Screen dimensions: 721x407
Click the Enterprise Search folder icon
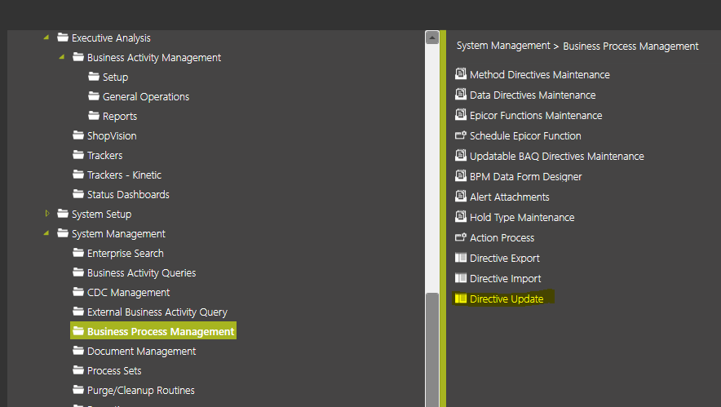pyautogui.click(x=78, y=253)
